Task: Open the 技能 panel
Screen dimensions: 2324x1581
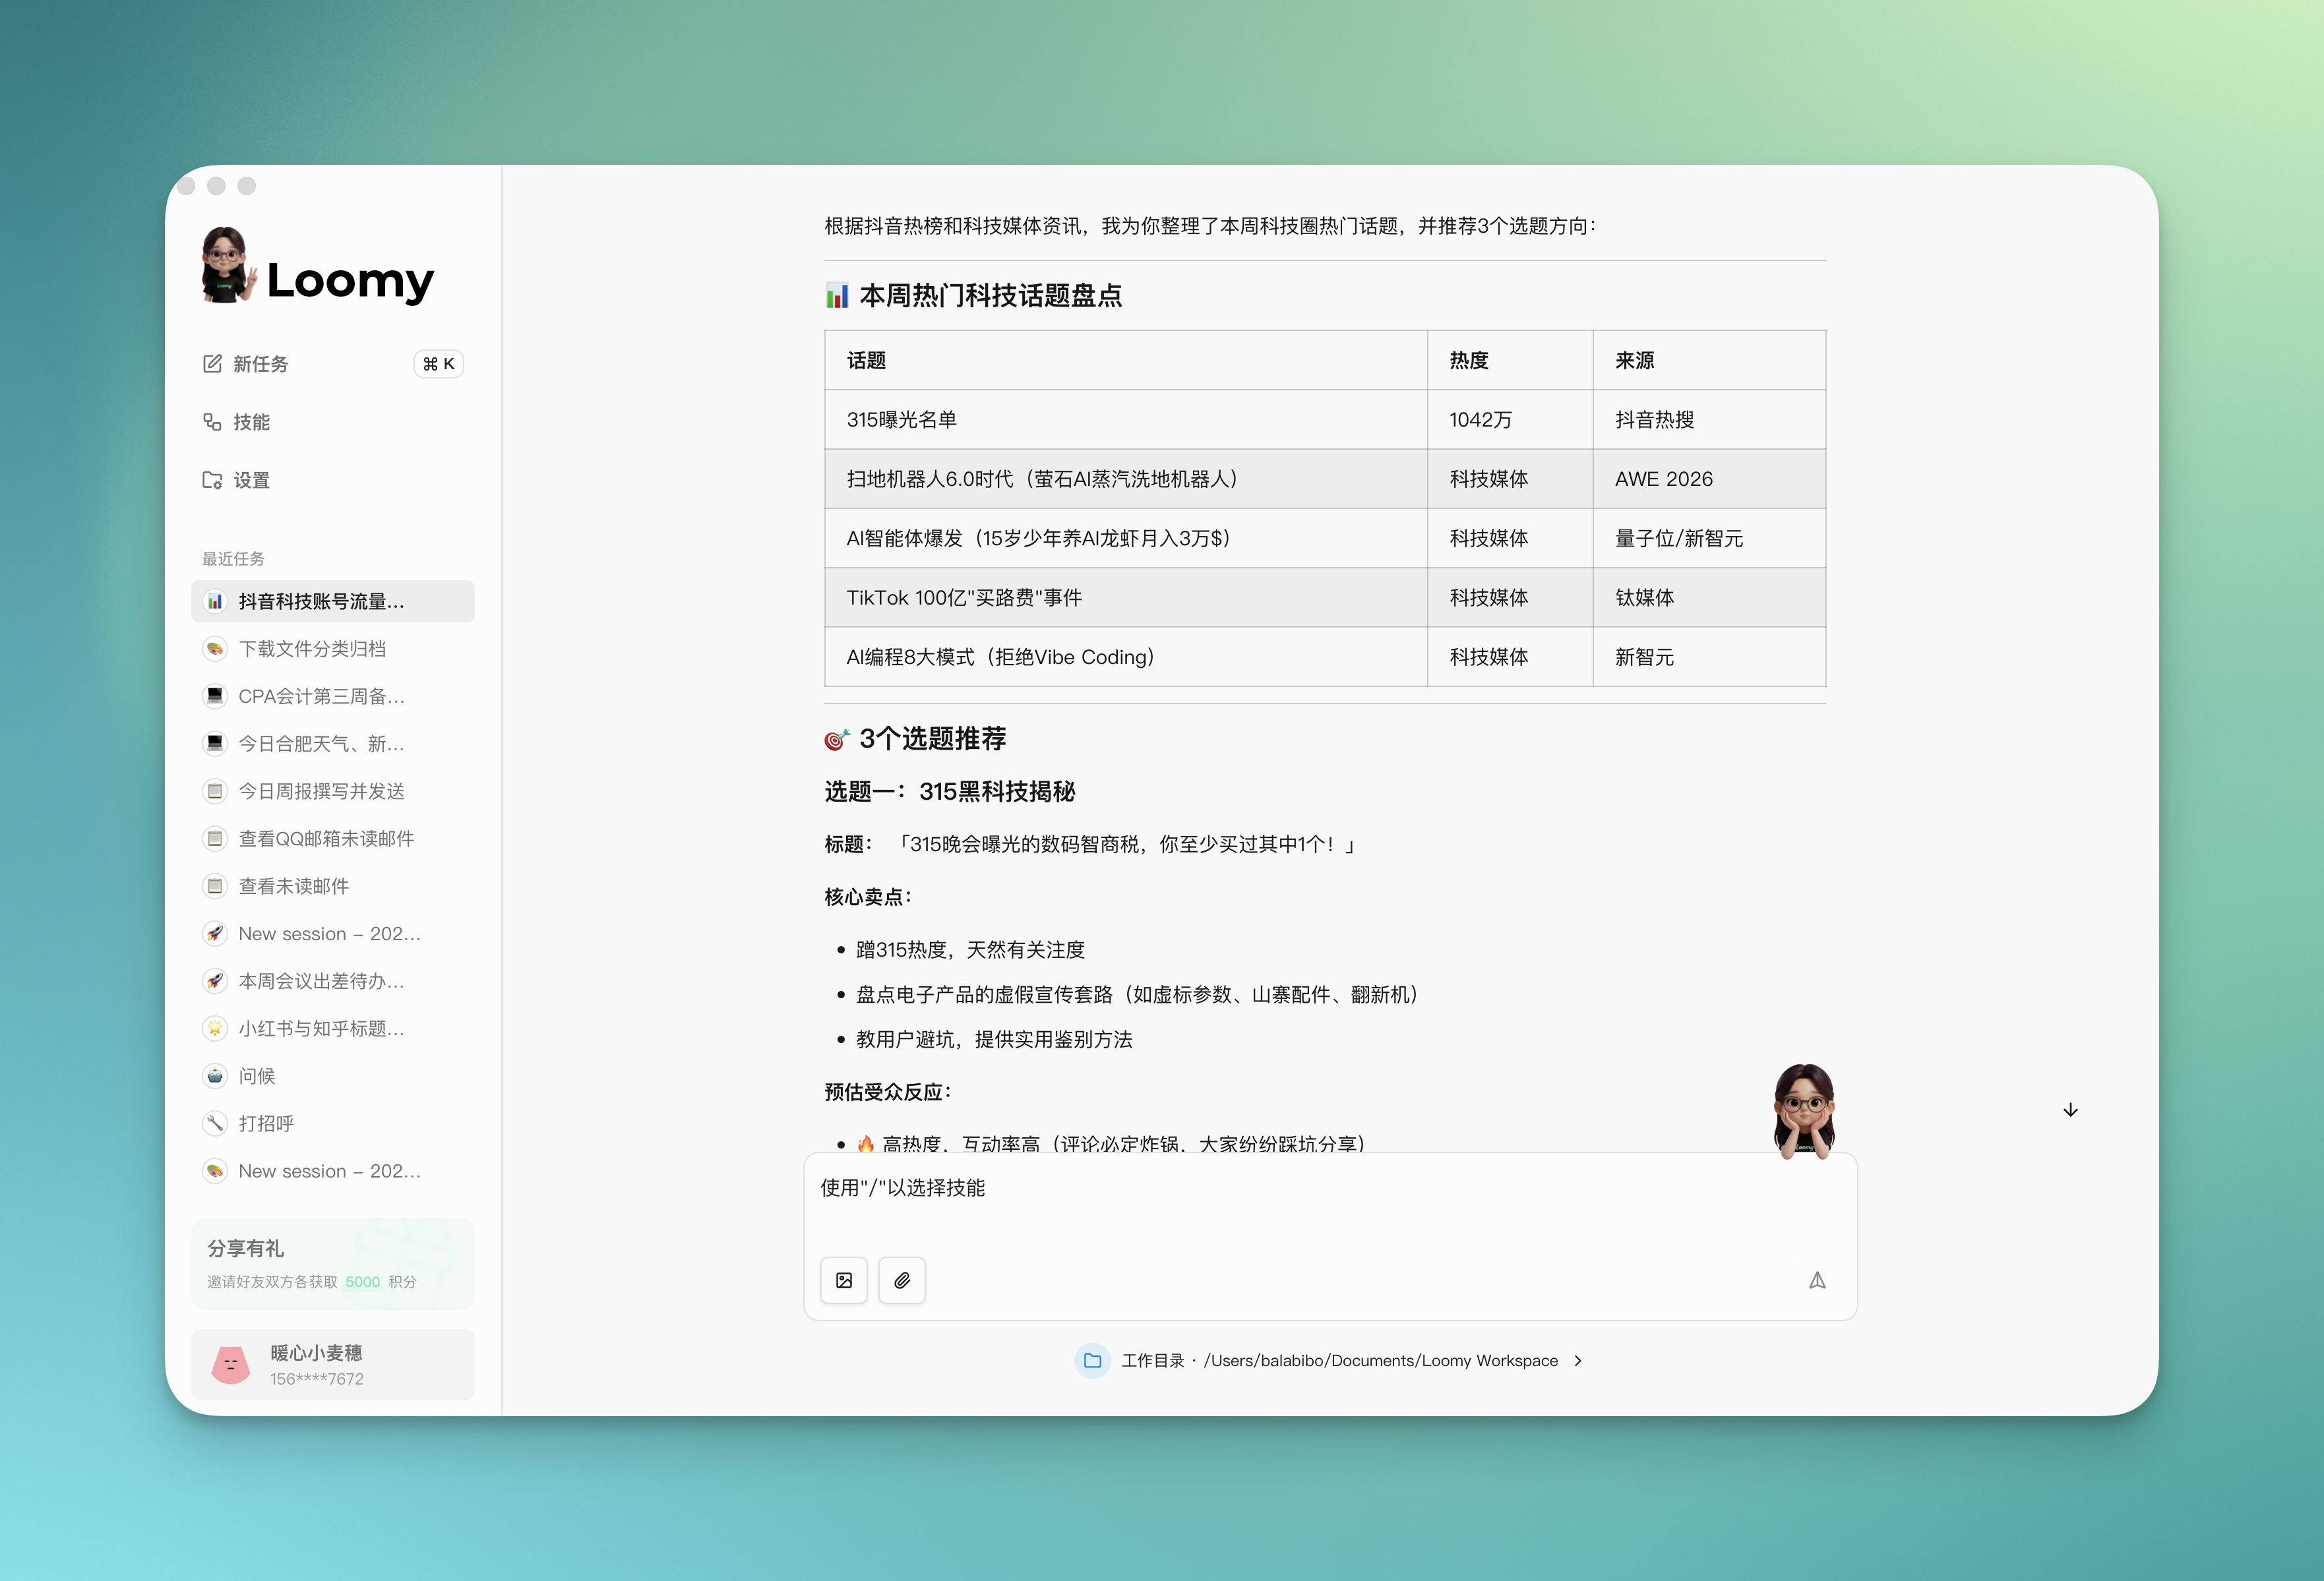Action: tap(252, 422)
